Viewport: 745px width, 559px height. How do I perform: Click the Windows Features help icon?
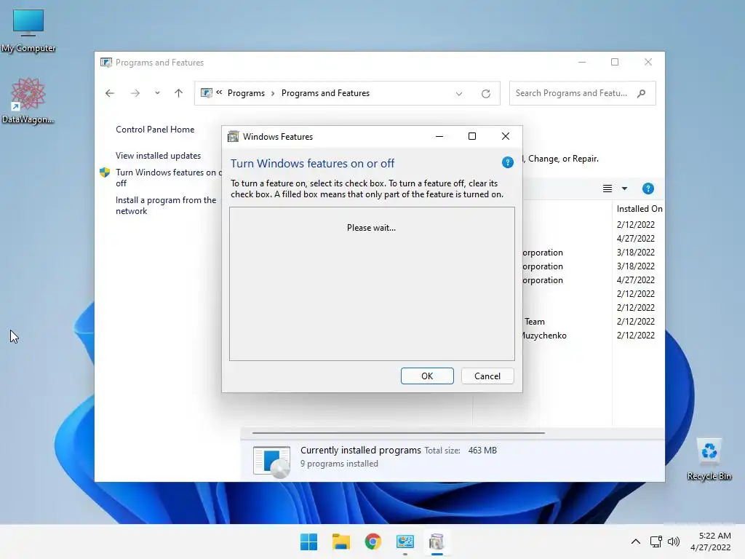pos(507,162)
